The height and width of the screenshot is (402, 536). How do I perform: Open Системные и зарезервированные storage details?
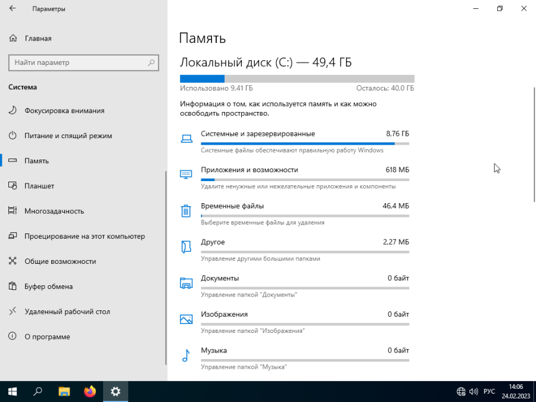click(x=295, y=142)
